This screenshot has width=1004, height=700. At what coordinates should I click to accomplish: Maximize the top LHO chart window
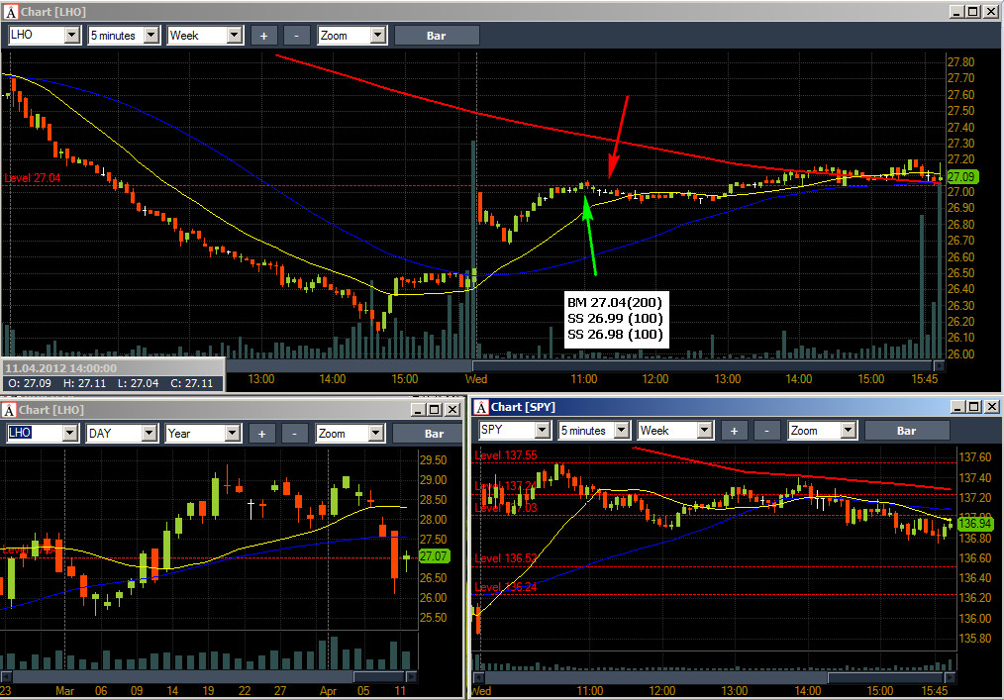(x=972, y=12)
